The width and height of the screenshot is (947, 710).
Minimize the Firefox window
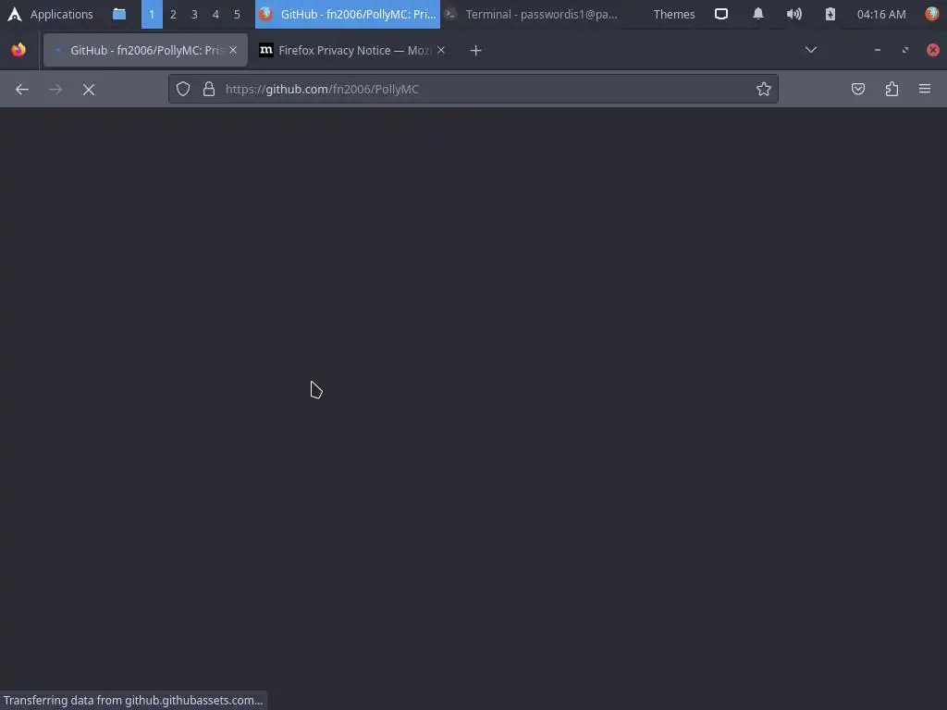click(x=878, y=50)
